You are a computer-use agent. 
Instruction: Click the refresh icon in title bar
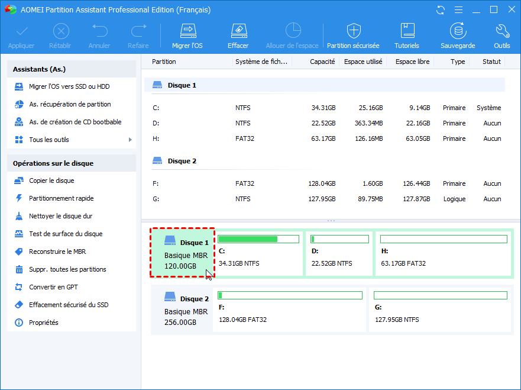pyautogui.click(x=440, y=10)
